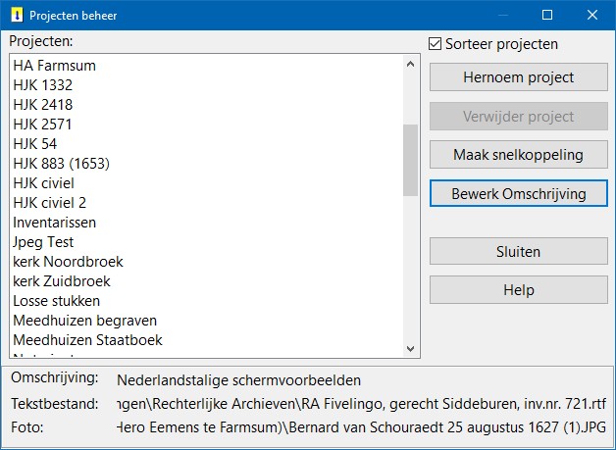
Task: Minimize the Projecten beheer window
Action: (x=502, y=16)
